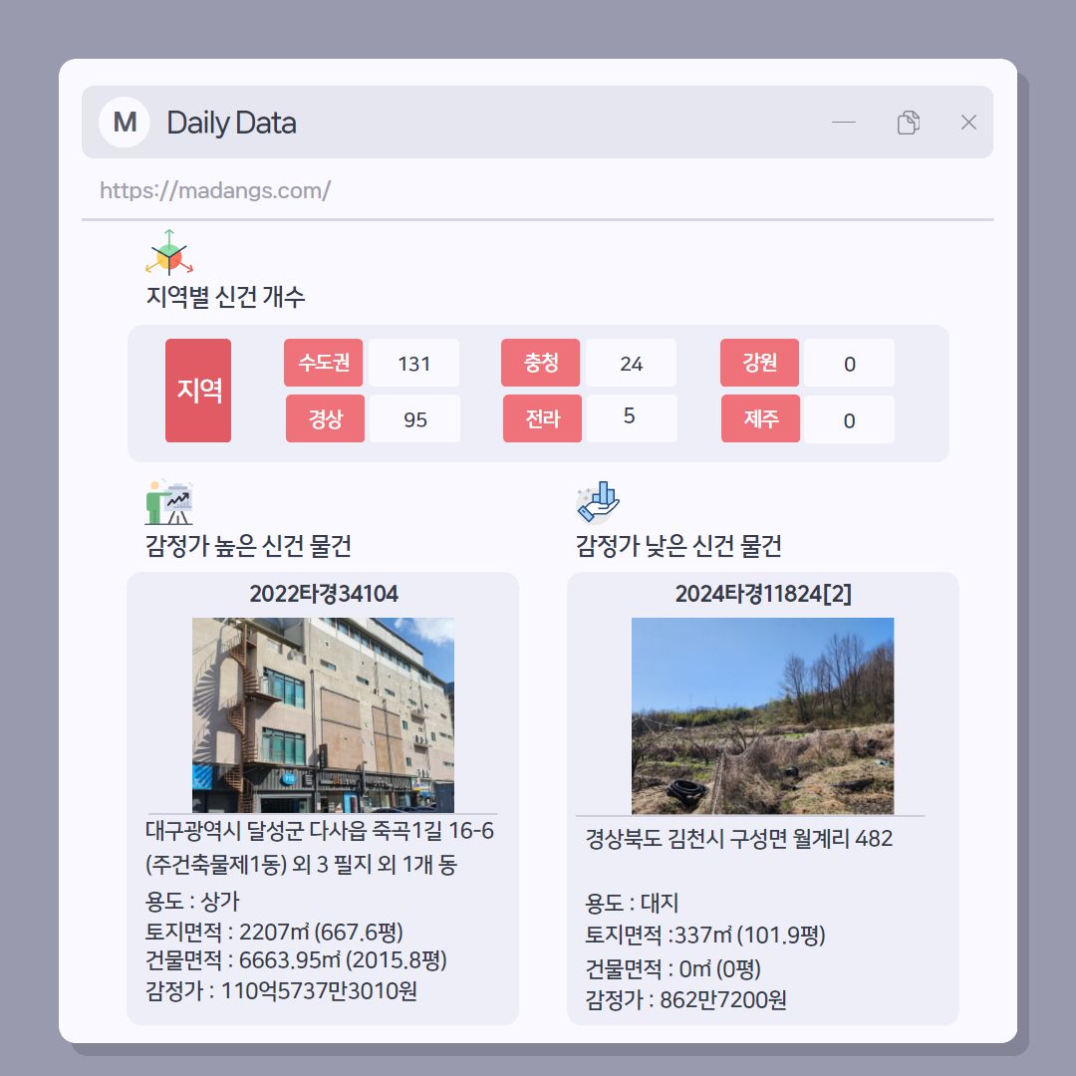Click the 감정가 : 110억5737만3010원 line
The height and width of the screenshot is (1076, 1076).
(x=281, y=990)
